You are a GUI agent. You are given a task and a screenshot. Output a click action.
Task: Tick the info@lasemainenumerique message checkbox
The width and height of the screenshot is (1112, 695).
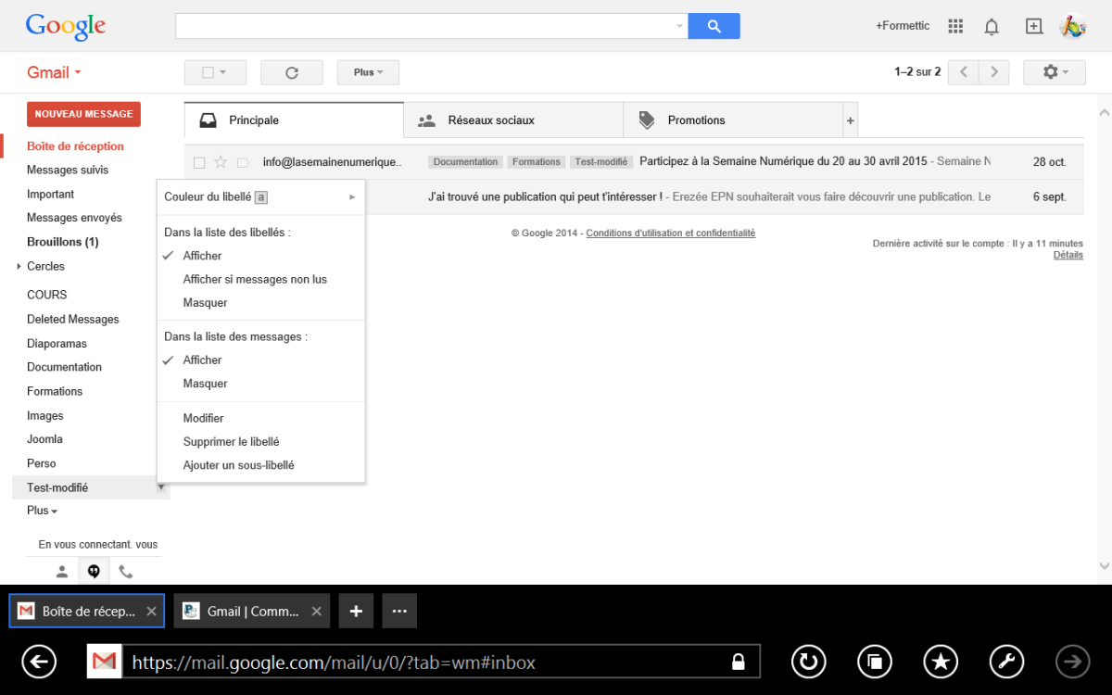pos(199,163)
